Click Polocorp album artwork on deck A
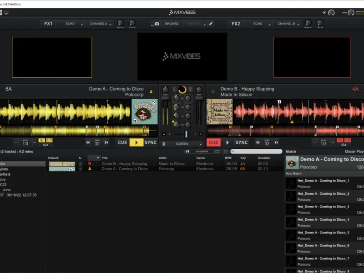 tap(145, 111)
